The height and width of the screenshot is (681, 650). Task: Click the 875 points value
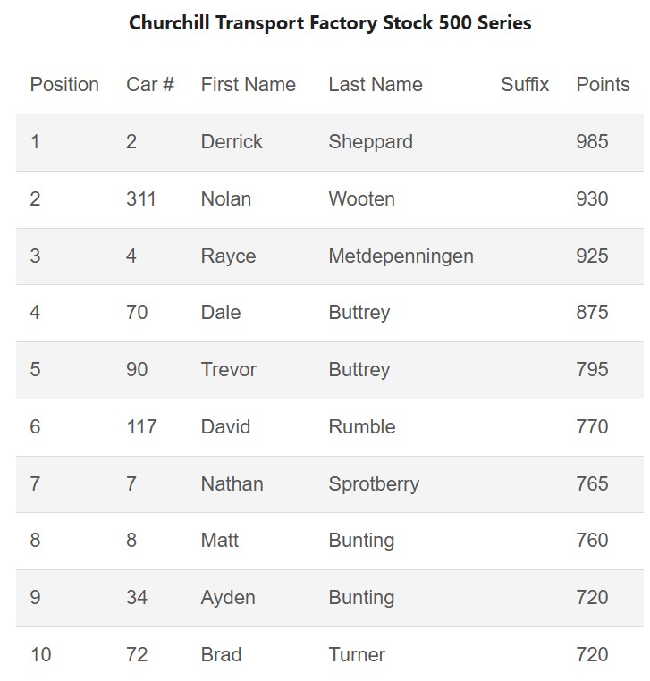(592, 313)
